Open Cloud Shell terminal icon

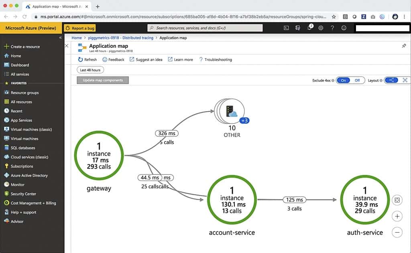pyautogui.click(x=286, y=28)
